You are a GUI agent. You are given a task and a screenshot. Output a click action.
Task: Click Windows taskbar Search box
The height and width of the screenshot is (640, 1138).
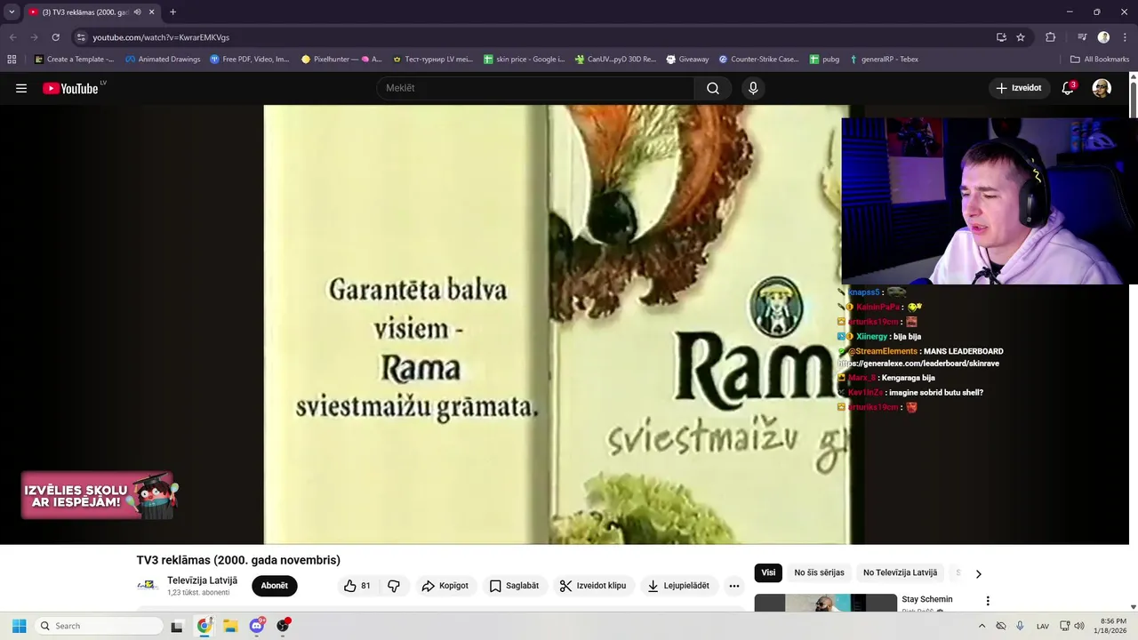pyautogui.click(x=98, y=626)
